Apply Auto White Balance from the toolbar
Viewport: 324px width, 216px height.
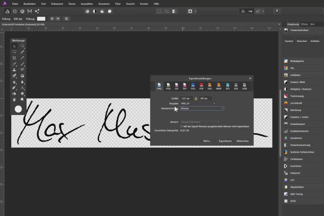click(x=110, y=11)
